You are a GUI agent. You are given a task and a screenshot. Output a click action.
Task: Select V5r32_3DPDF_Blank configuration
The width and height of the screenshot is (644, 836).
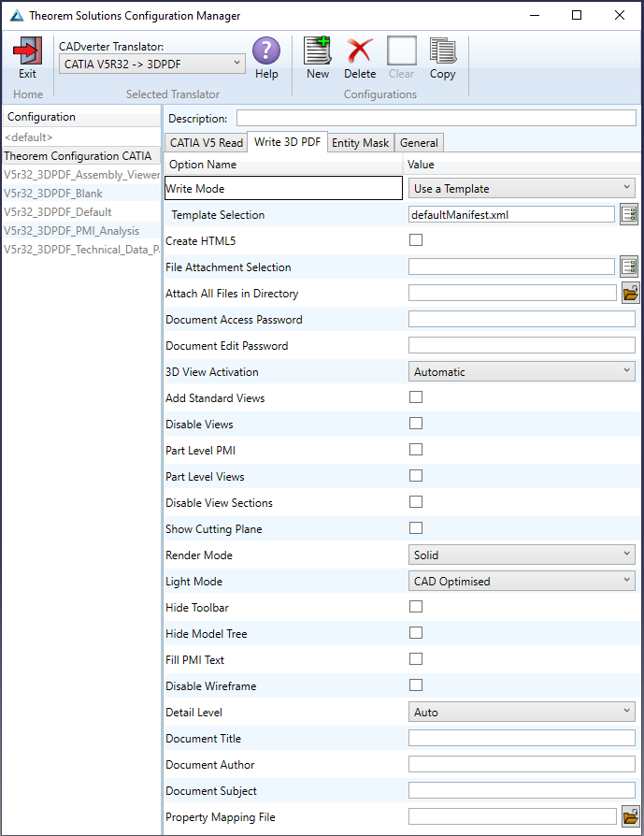pos(81,193)
